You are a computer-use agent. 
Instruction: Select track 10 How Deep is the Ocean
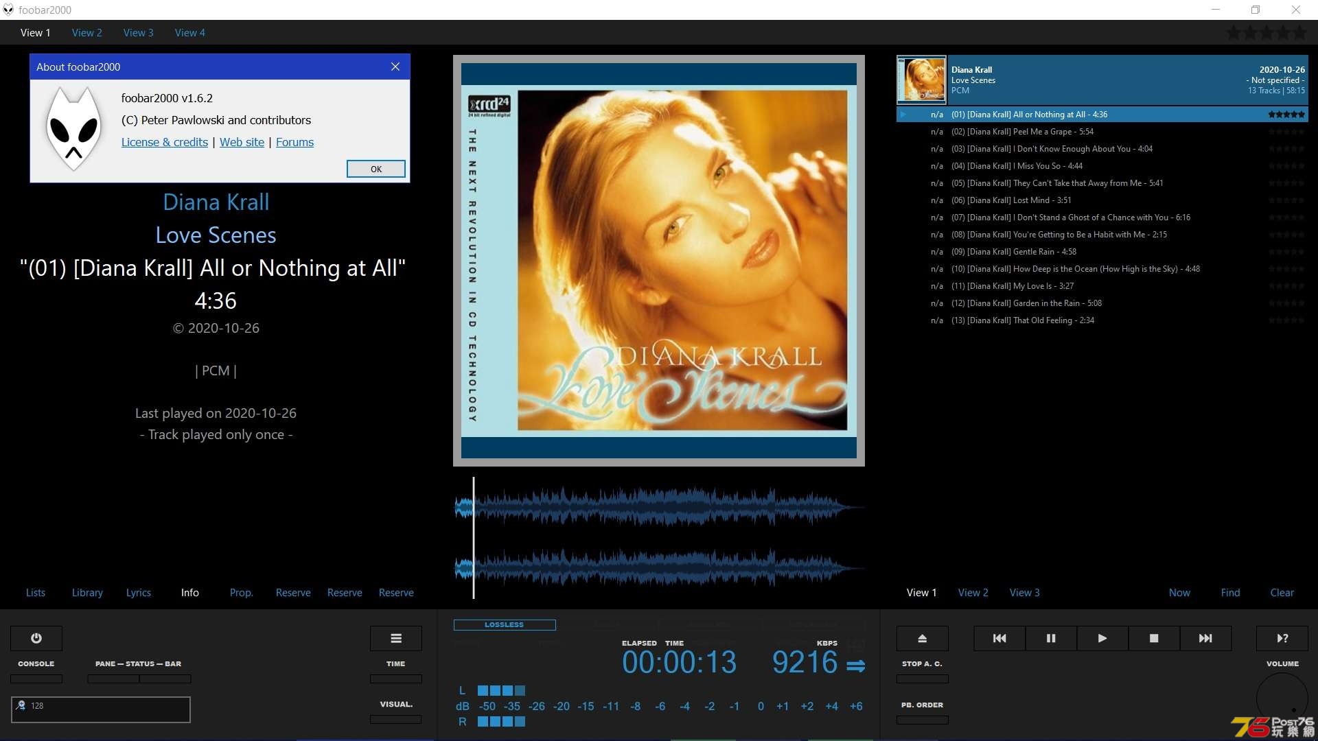(x=1102, y=269)
